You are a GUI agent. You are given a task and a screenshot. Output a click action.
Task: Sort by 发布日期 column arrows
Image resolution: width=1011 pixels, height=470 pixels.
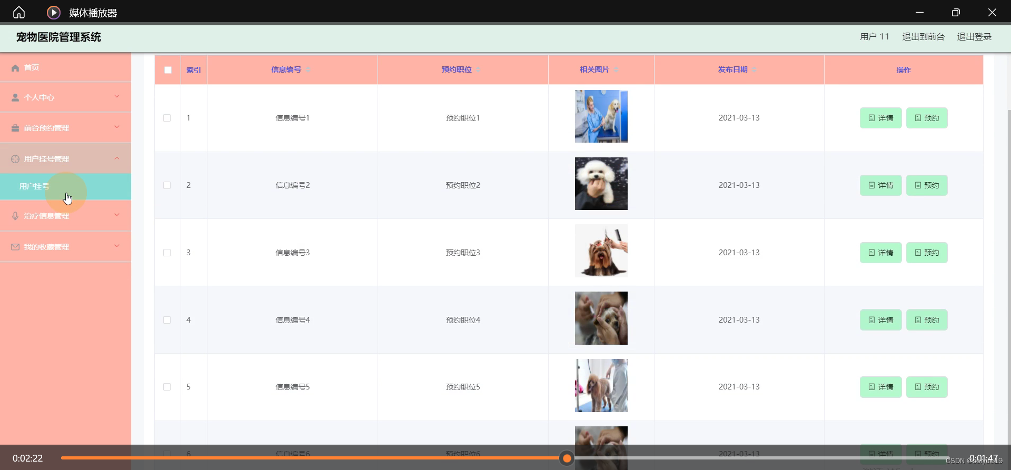click(755, 70)
